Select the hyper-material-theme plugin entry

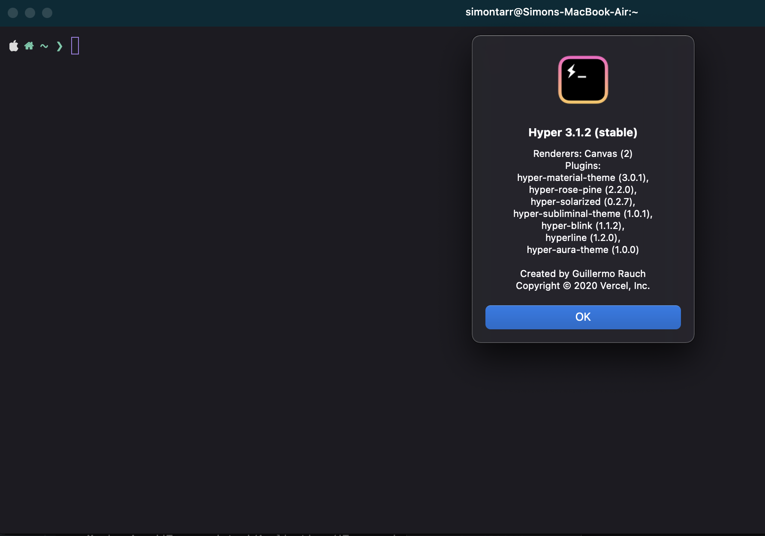(583, 178)
